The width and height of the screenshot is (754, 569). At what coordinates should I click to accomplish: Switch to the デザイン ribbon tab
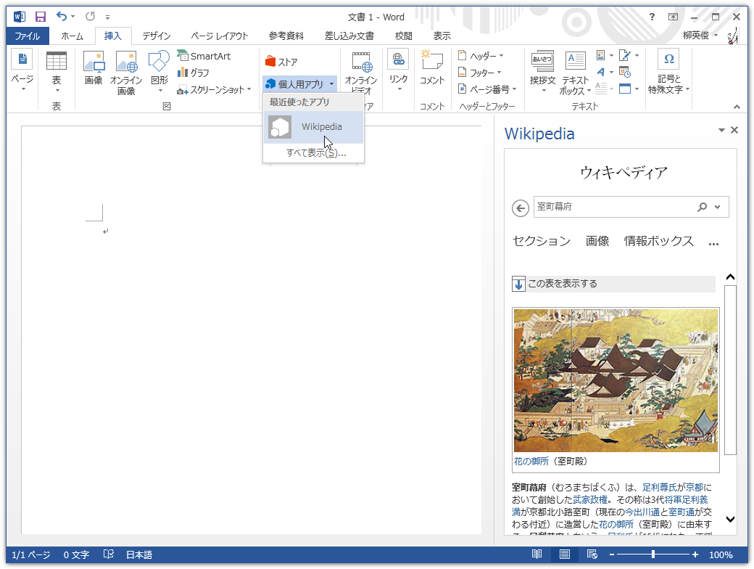[x=155, y=35]
